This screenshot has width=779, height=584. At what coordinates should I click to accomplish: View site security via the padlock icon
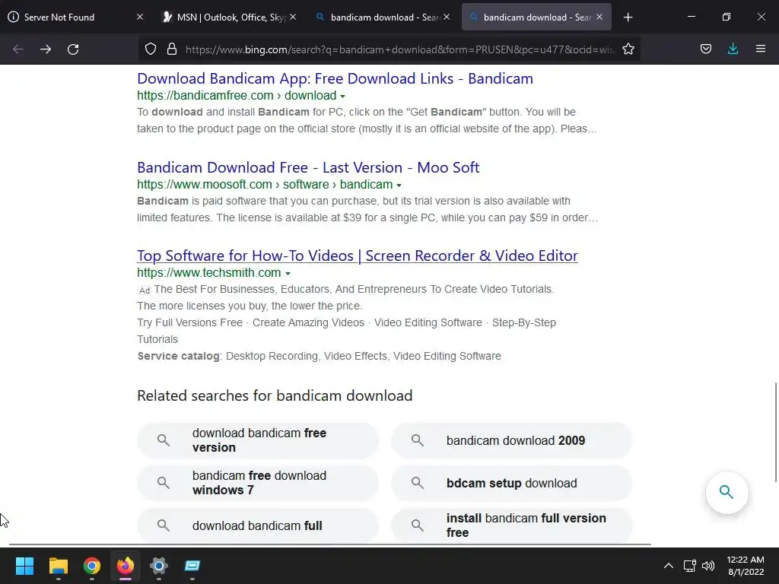[x=172, y=49]
